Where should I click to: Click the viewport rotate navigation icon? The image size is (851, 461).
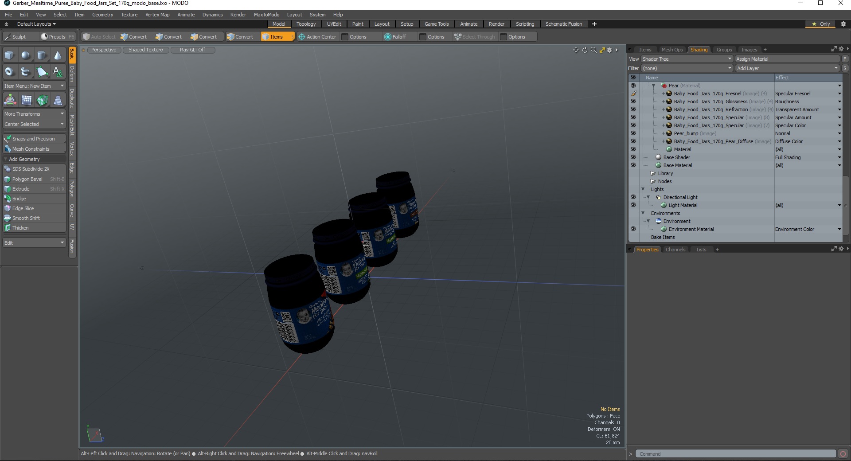click(585, 50)
